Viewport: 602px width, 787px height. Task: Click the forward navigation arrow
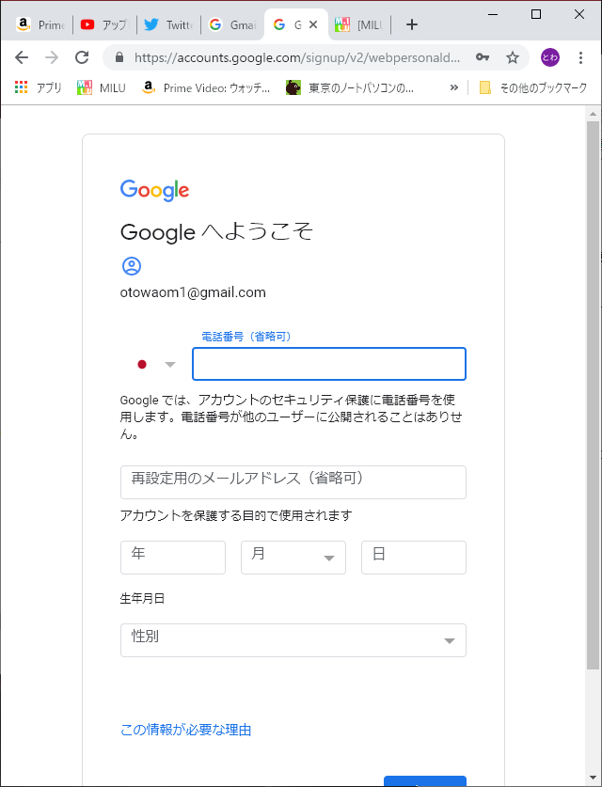pos(52,57)
